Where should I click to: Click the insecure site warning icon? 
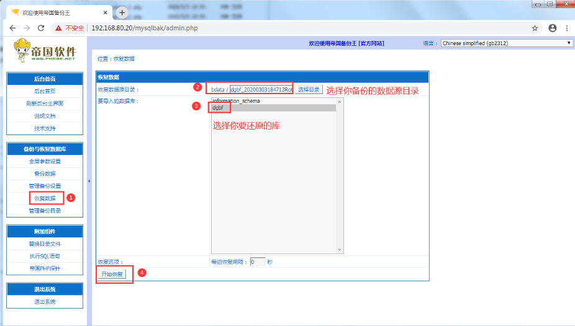pos(58,28)
